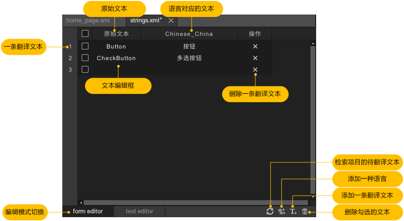
Task: Click the Button original text cell
Action: (x=116, y=47)
